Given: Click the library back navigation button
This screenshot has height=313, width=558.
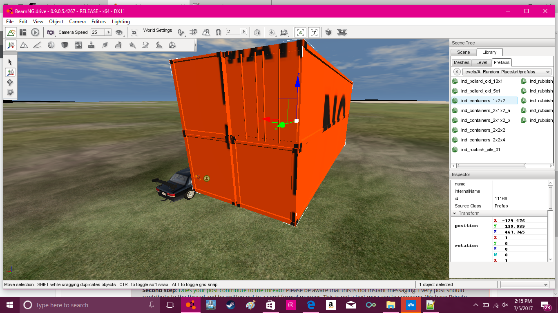Looking at the screenshot, I should click(457, 72).
